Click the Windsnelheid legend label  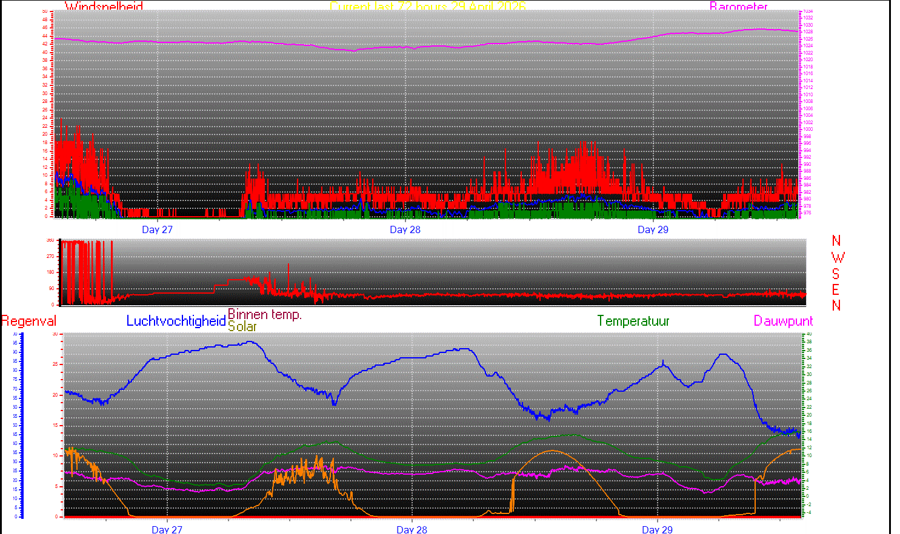pos(104,7)
